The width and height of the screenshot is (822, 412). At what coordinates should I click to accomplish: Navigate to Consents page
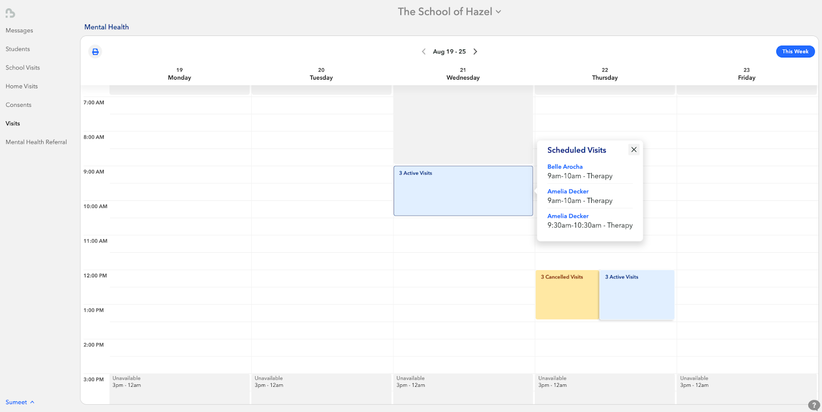pos(18,105)
